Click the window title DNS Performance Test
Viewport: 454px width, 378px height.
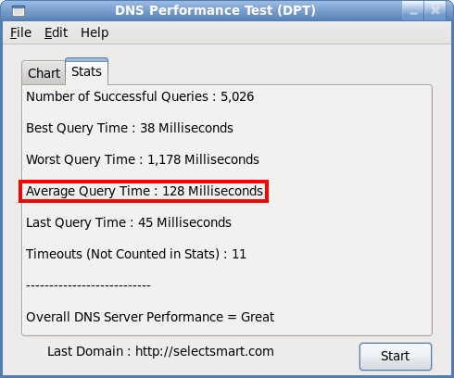pos(215,10)
